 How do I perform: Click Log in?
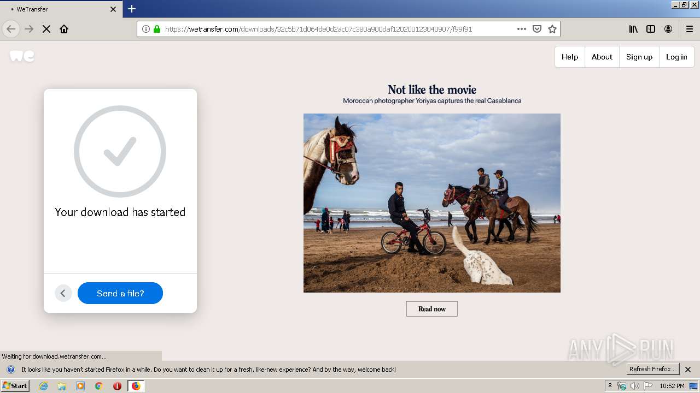pyautogui.click(x=676, y=57)
